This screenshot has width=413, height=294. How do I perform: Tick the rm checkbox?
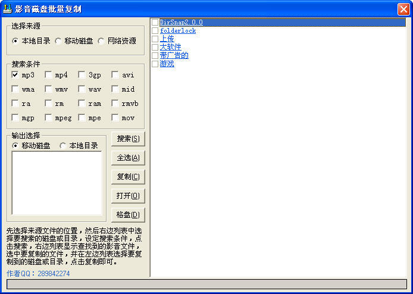48,104
